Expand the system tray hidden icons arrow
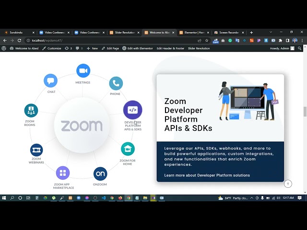The height and width of the screenshot is (230, 307). [x=251, y=198]
